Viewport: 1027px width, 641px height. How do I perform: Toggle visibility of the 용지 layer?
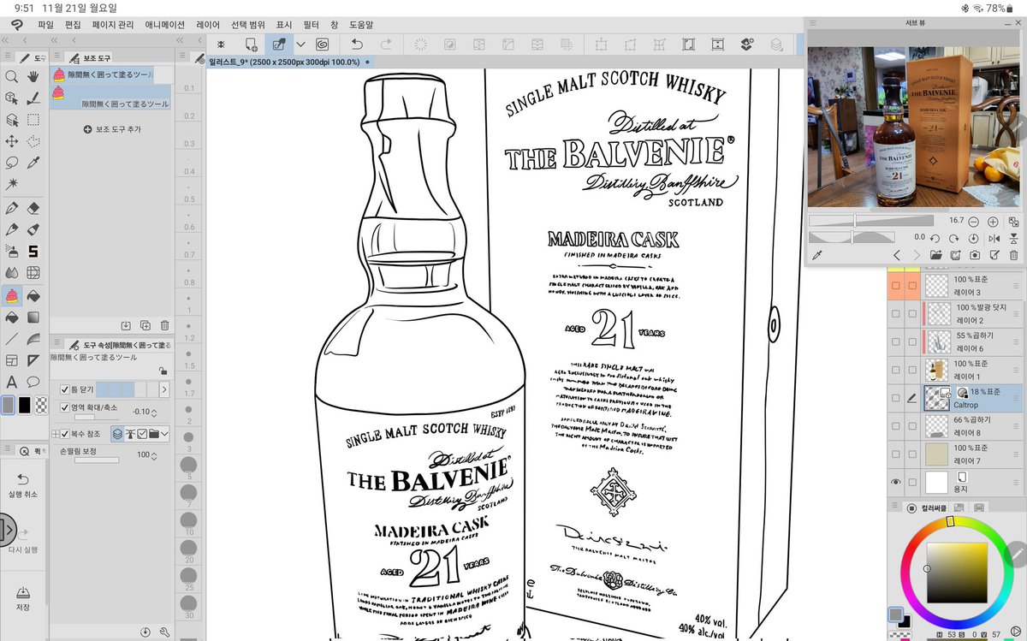(896, 482)
